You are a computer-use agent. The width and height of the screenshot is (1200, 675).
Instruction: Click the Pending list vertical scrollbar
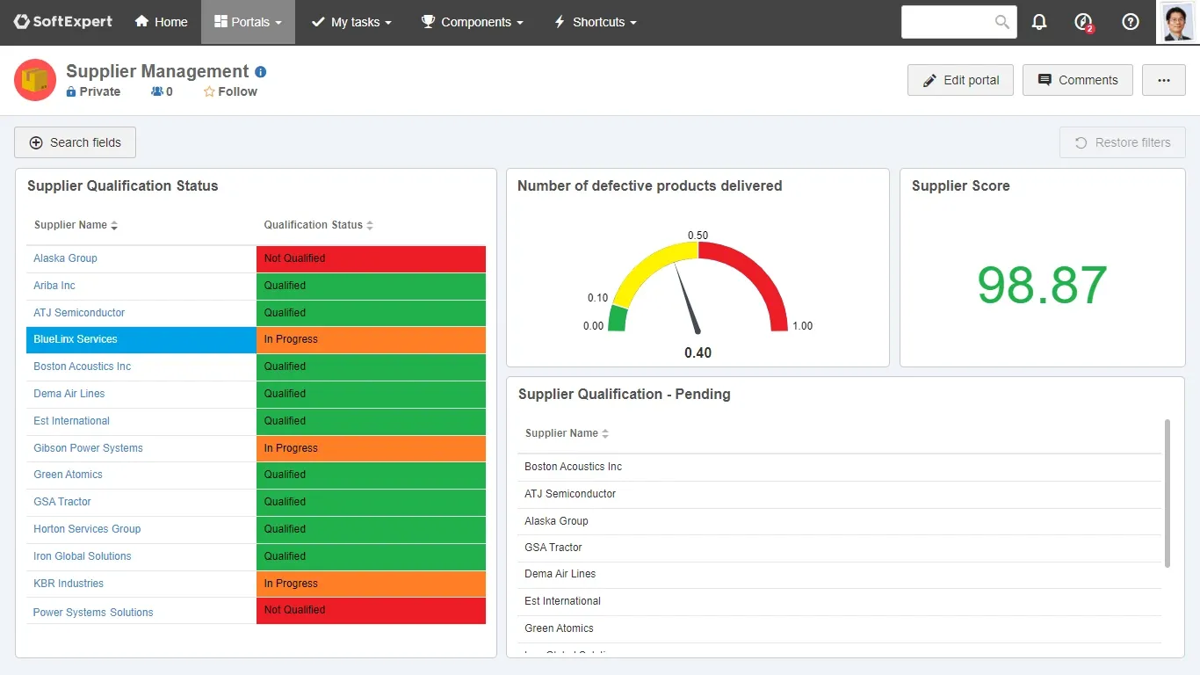click(1167, 492)
